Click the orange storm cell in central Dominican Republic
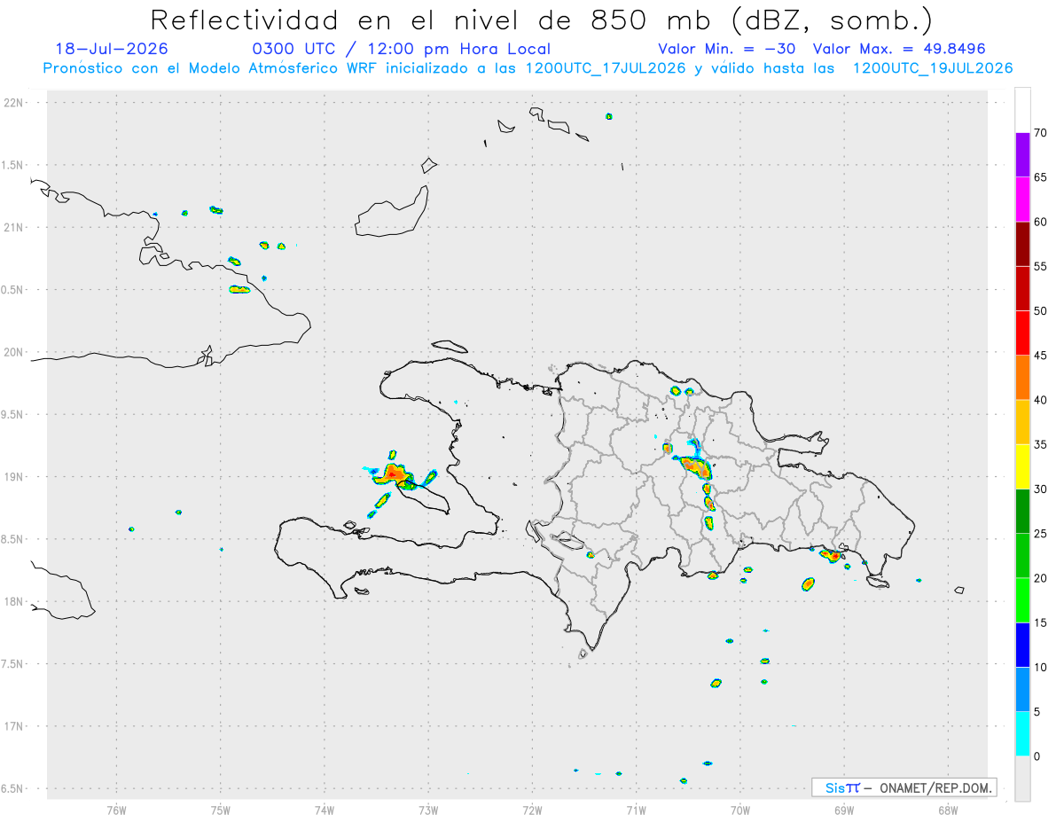Image resolution: width=1064 pixels, height=822 pixels. pyautogui.click(x=696, y=466)
